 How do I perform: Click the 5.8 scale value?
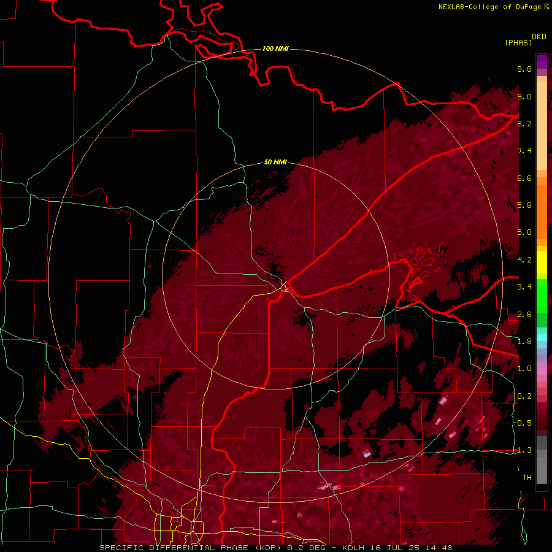[524, 205]
